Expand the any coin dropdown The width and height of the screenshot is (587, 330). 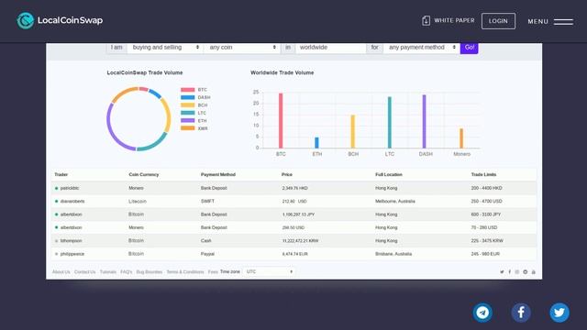242,48
